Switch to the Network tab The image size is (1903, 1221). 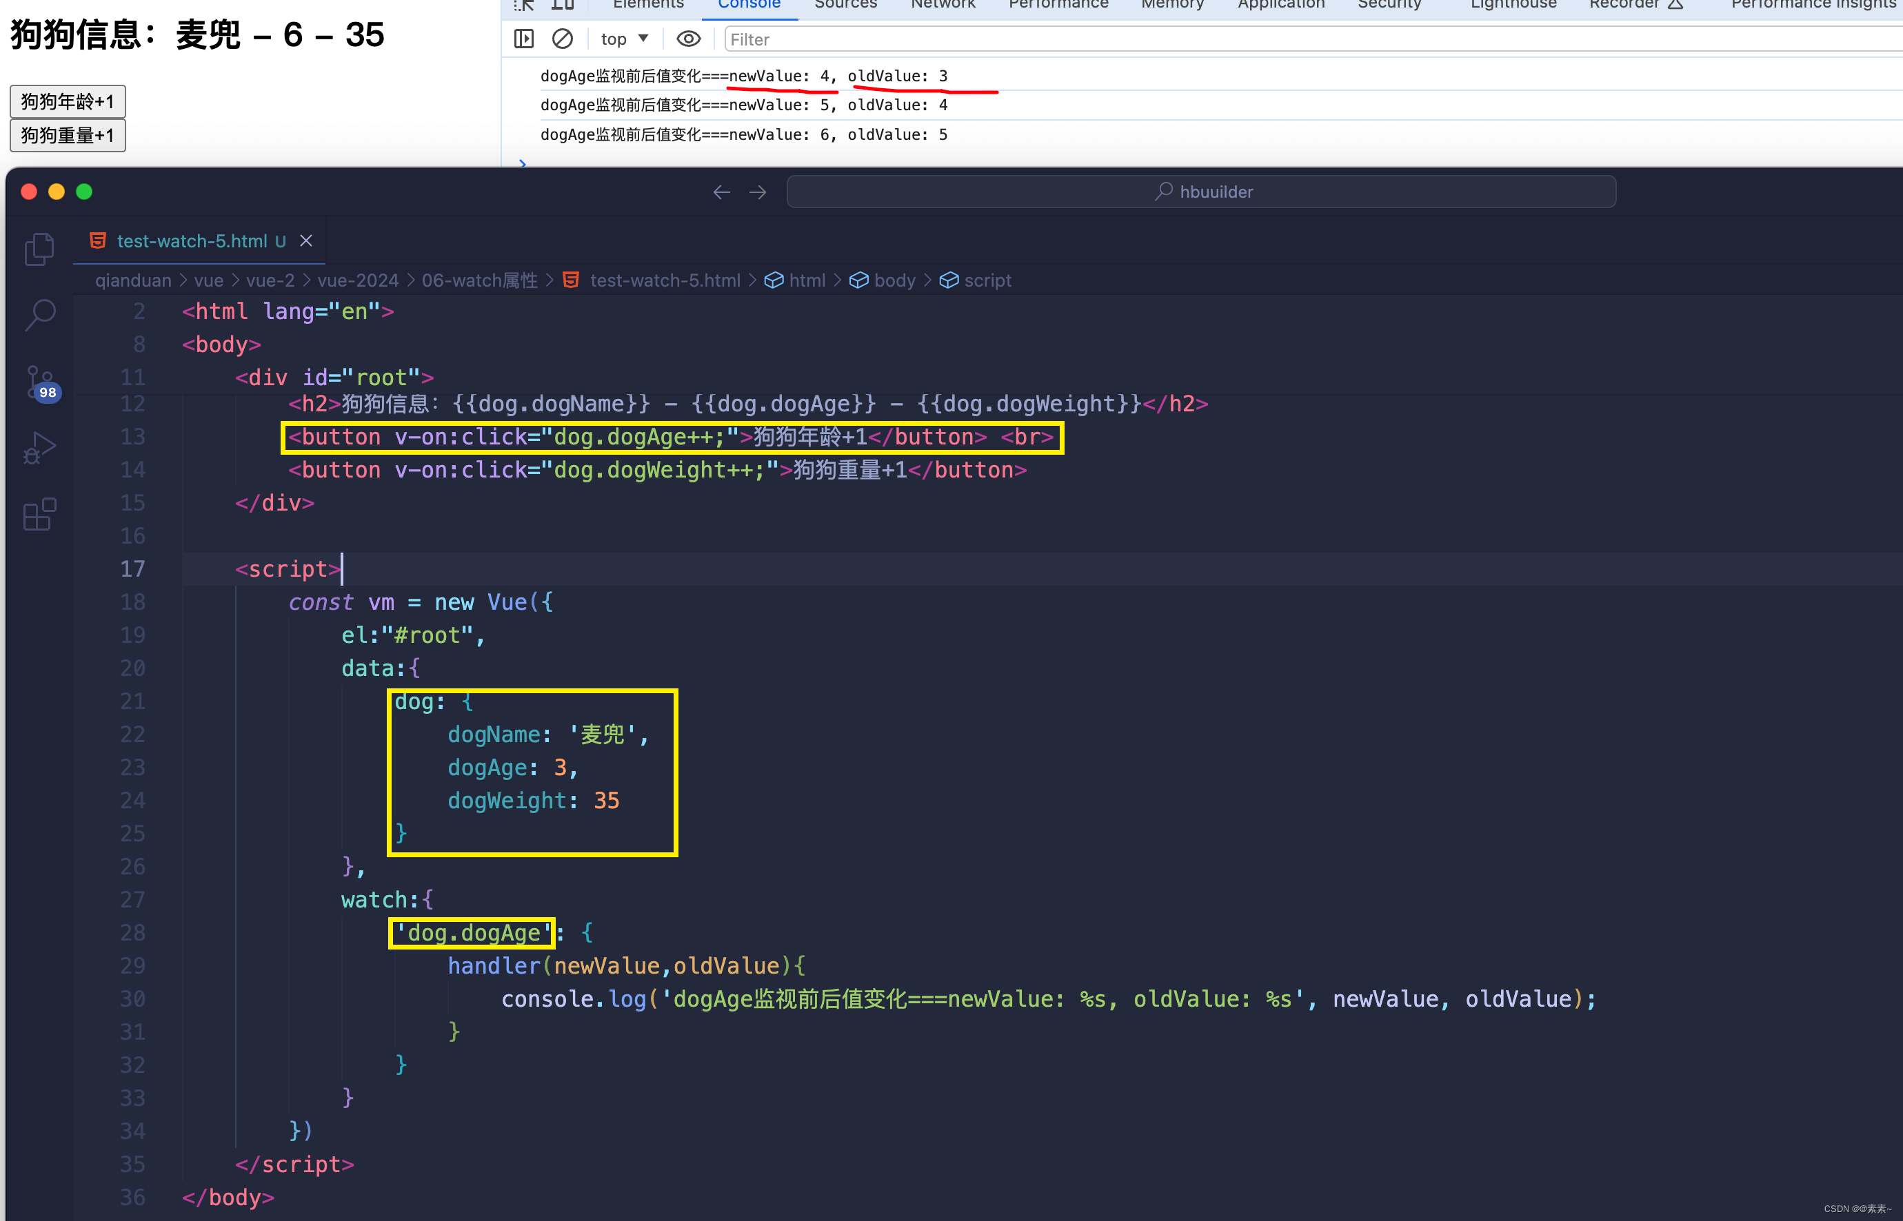pos(943,5)
